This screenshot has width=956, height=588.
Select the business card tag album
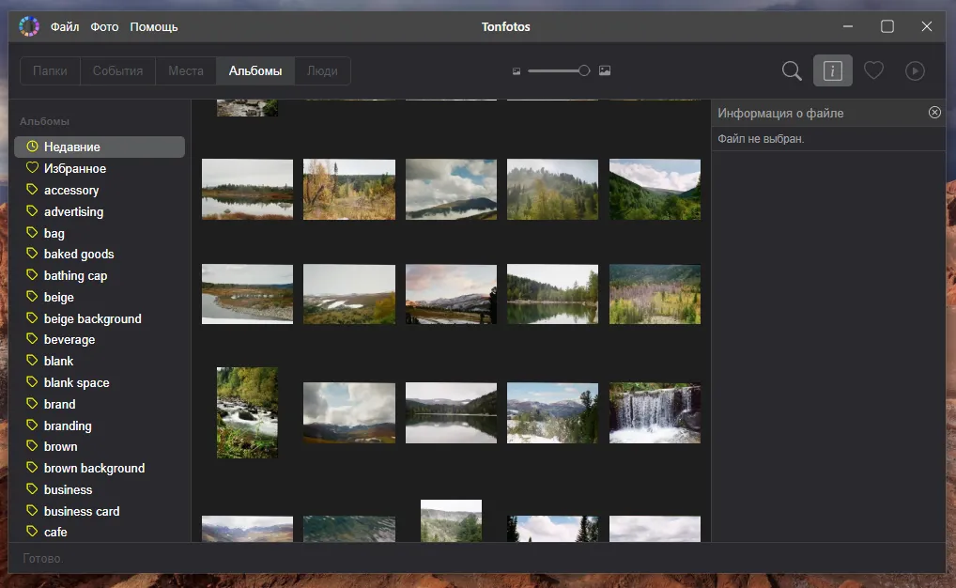click(82, 511)
